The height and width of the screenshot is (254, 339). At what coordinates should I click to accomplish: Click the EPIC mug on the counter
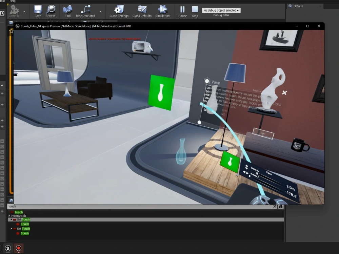[x=300, y=145]
